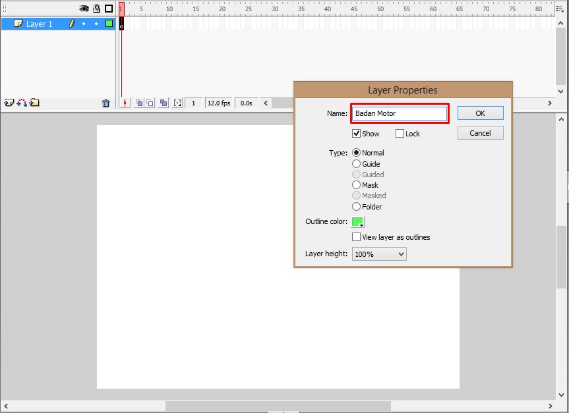Select the Mask layer type radio button
Screen dimensions: 569x413
[x=356, y=184]
